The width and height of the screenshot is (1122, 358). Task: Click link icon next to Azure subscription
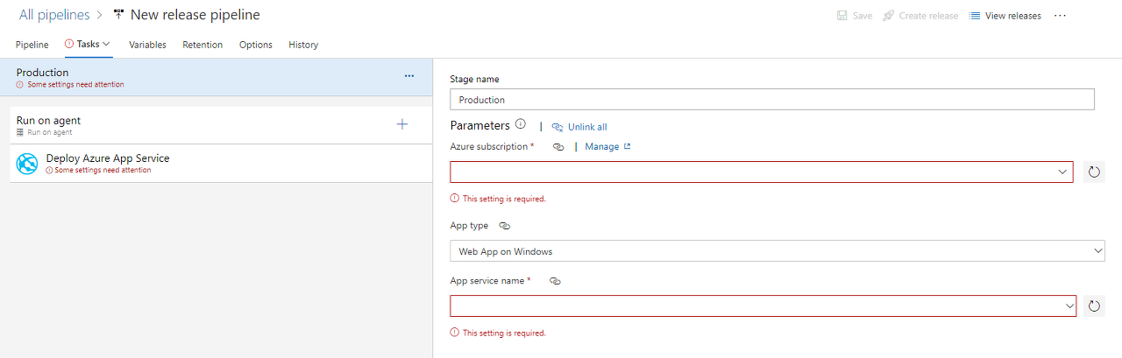click(x=558, y=147)
